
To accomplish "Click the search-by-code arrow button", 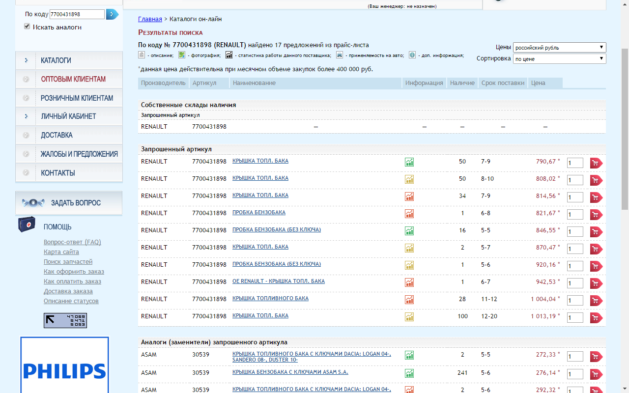I will (x=113, y=14).
